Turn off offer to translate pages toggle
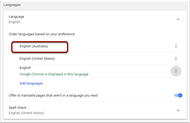190x123 pixels. [x=178, y=95]
